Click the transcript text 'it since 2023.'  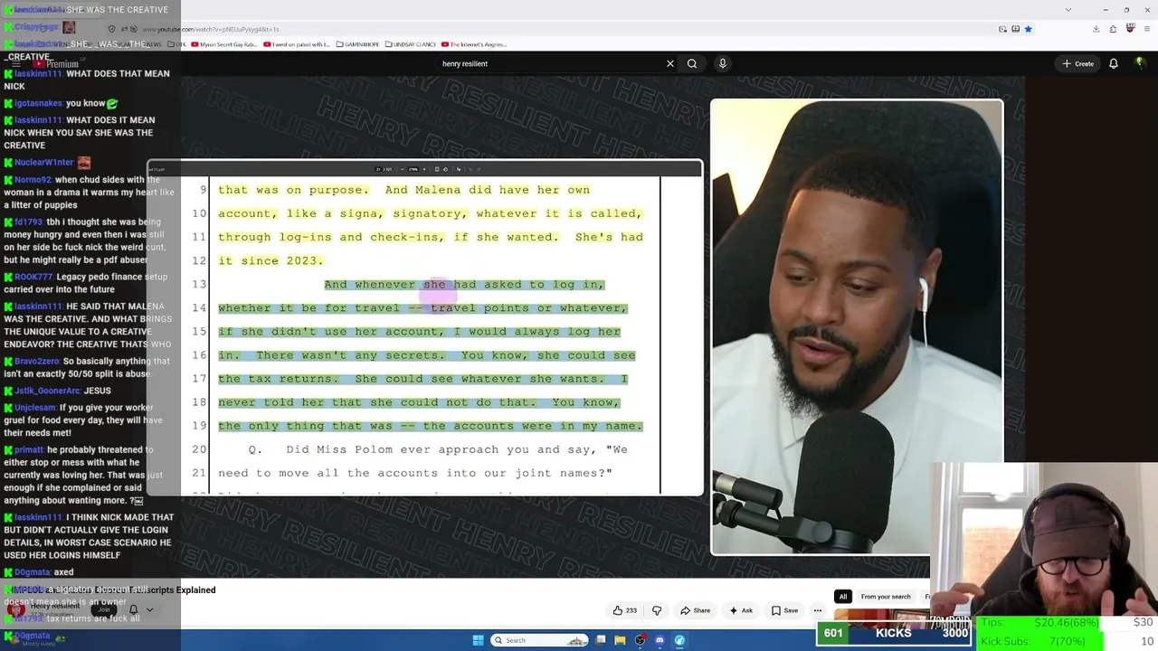271,260
